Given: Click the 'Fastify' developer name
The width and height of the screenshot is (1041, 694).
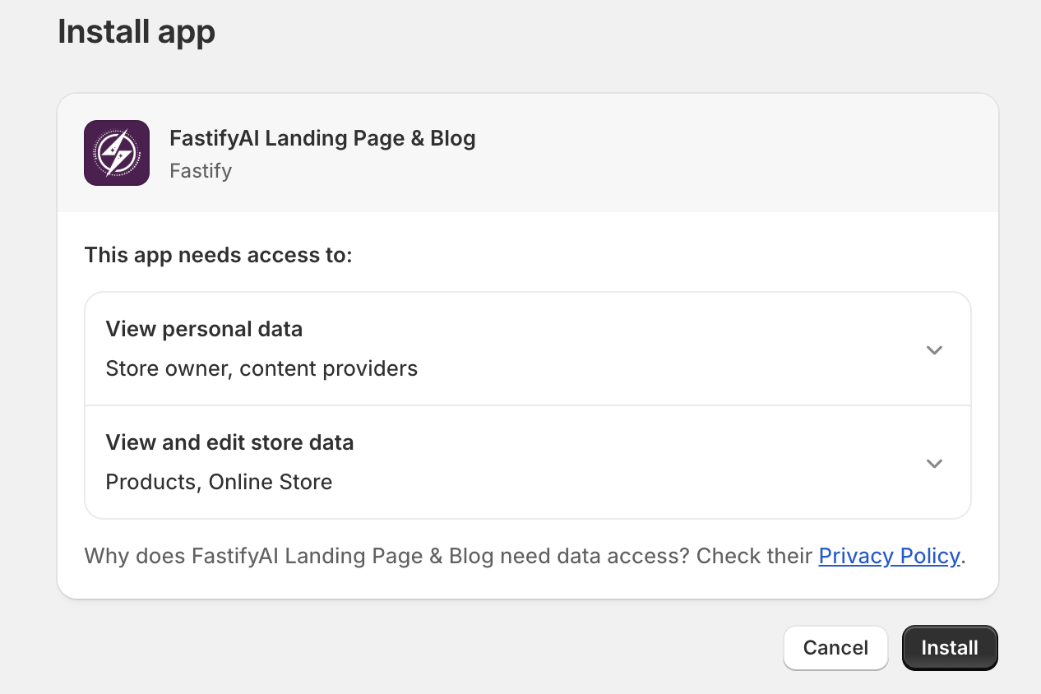Looking at the screenshot, I should click(x=201, y=171).
